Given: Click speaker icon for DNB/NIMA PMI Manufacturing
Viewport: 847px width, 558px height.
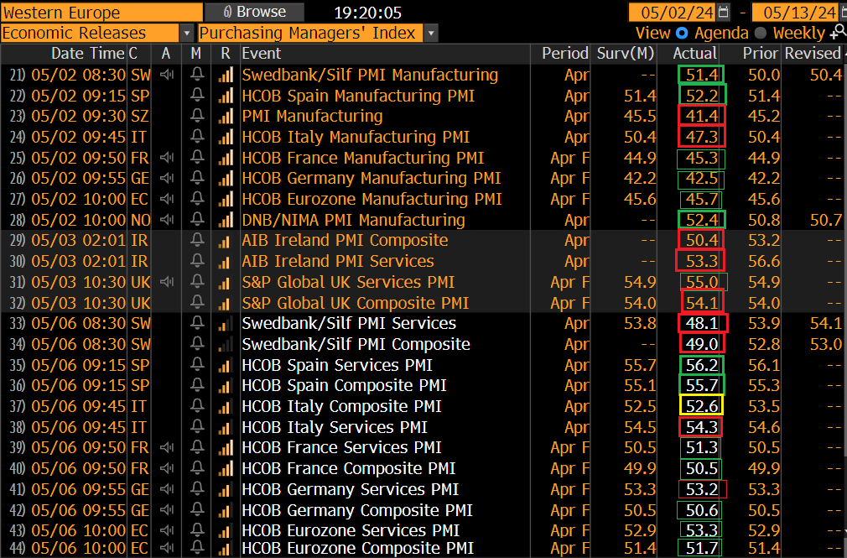Looking at the screenshot, I should 167,220.
